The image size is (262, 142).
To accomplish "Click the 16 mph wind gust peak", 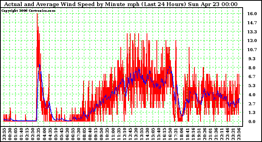I will point(37,14).
